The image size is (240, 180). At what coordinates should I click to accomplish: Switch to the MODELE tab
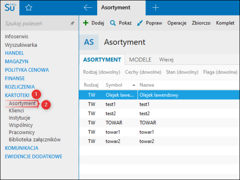click(x=140, y=60)
